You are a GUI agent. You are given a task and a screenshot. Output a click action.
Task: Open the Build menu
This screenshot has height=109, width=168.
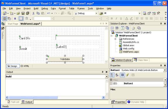coord(36,8)
